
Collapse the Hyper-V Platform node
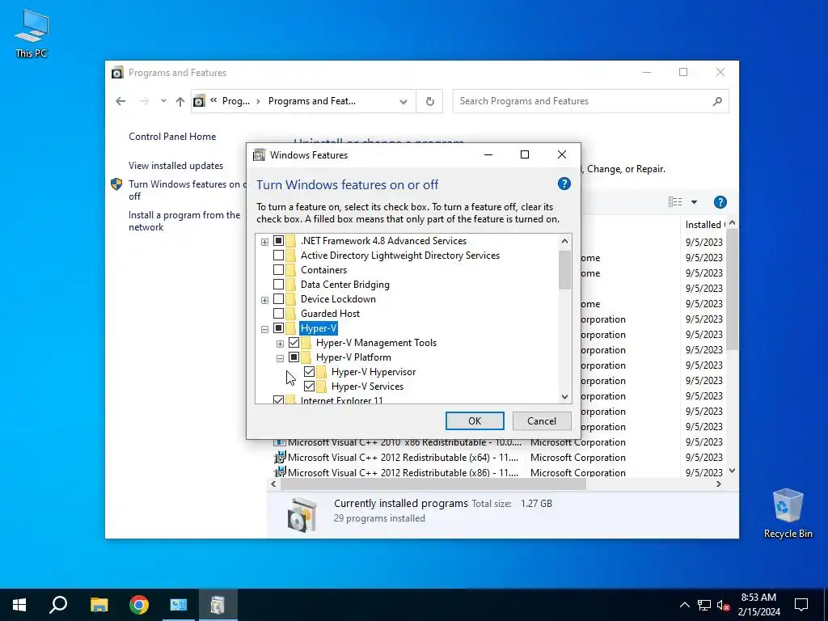coord(280,358)
